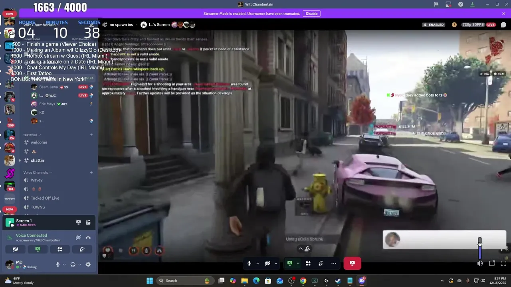
Task: Turn on camera in the sidebar voice panel
Action: (15, 249)
